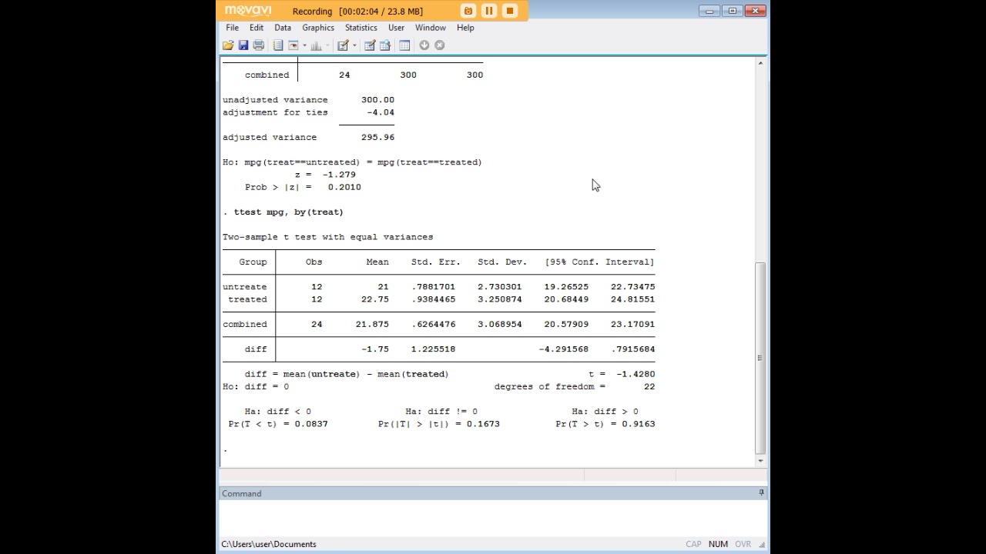Image resolution: width=986 pixels, height=554 pixels.
Task: Stop the Movavi recording
Action: pos(509,11)
